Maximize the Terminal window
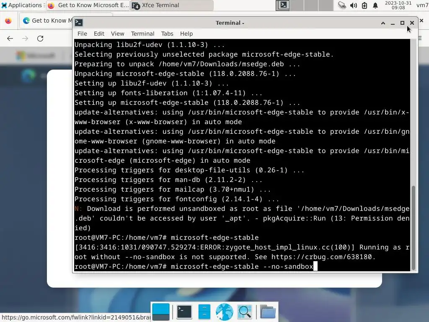 click(x=402, y=23)
